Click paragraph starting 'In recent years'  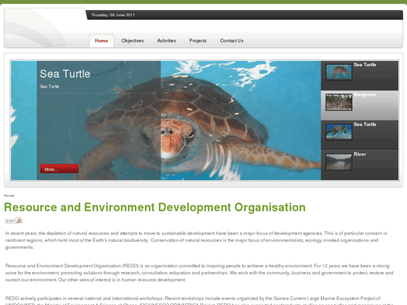[197, 241]
